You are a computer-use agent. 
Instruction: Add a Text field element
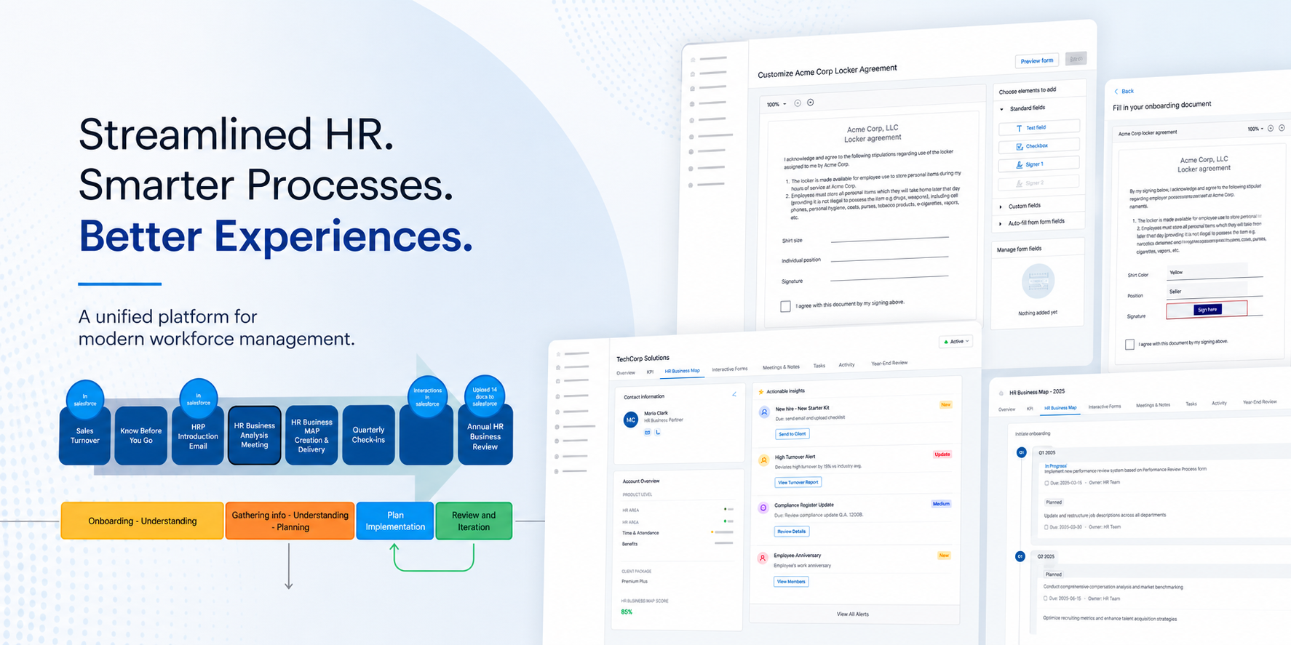(x=1038, y=127)
